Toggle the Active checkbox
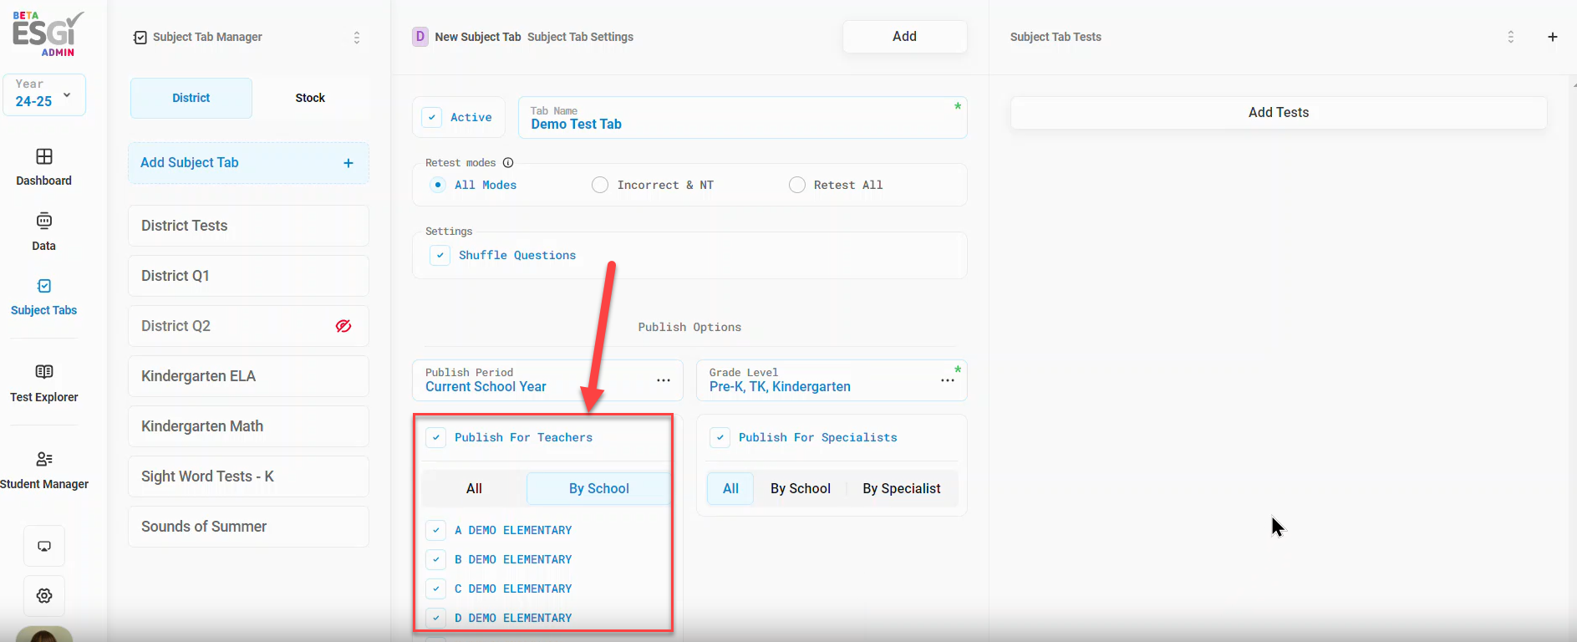 click(x=432, y=118)
